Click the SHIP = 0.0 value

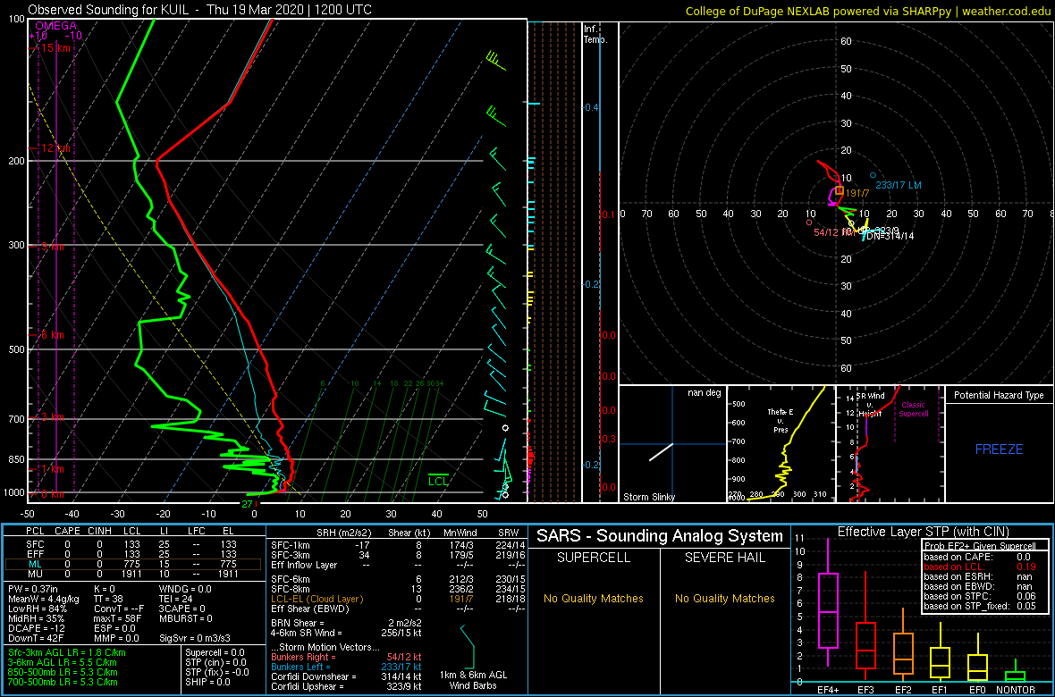click(x=207, y=682)
